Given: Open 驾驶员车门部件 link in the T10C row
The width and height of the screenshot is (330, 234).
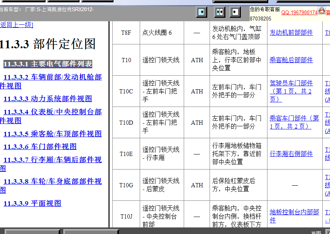Looking at the screenshot, I should pos(291,91).
